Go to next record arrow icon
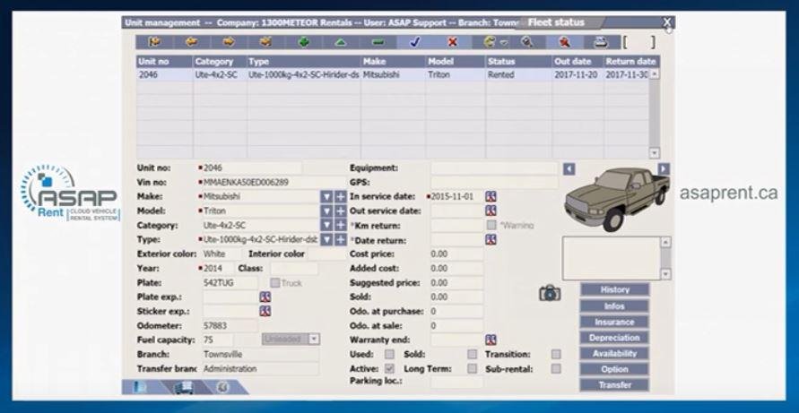The image size is (799, 413). tap(229, 42)
